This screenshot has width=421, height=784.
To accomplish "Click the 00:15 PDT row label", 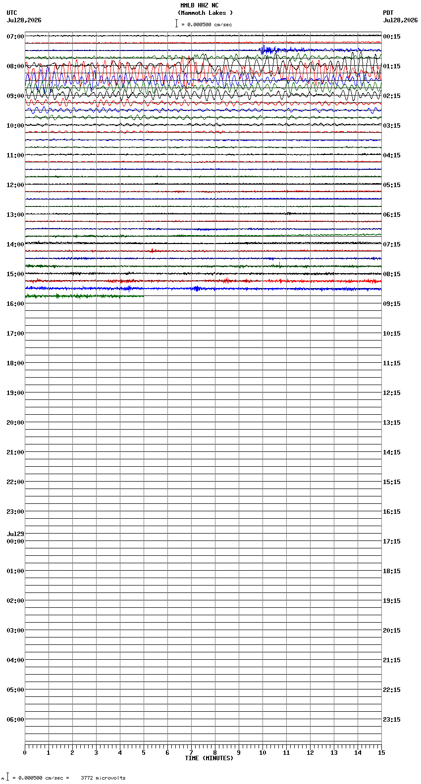I will tap(392, 37).
